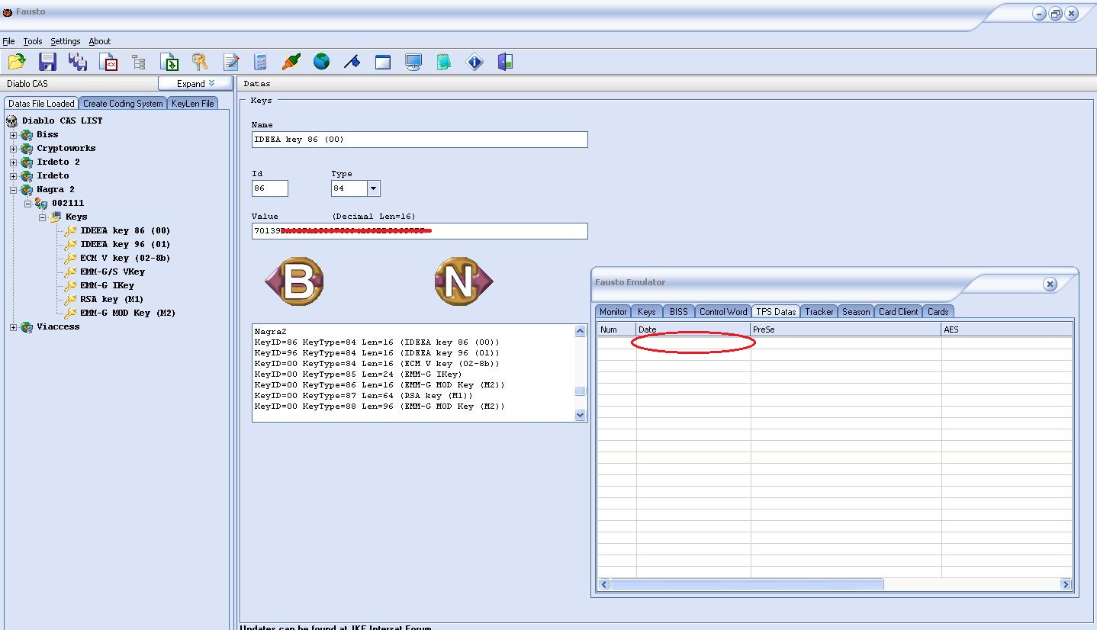The width and height of the screenshot is (1097, 630).
Task: Open file with the folder icon
Action: [17, 62]
